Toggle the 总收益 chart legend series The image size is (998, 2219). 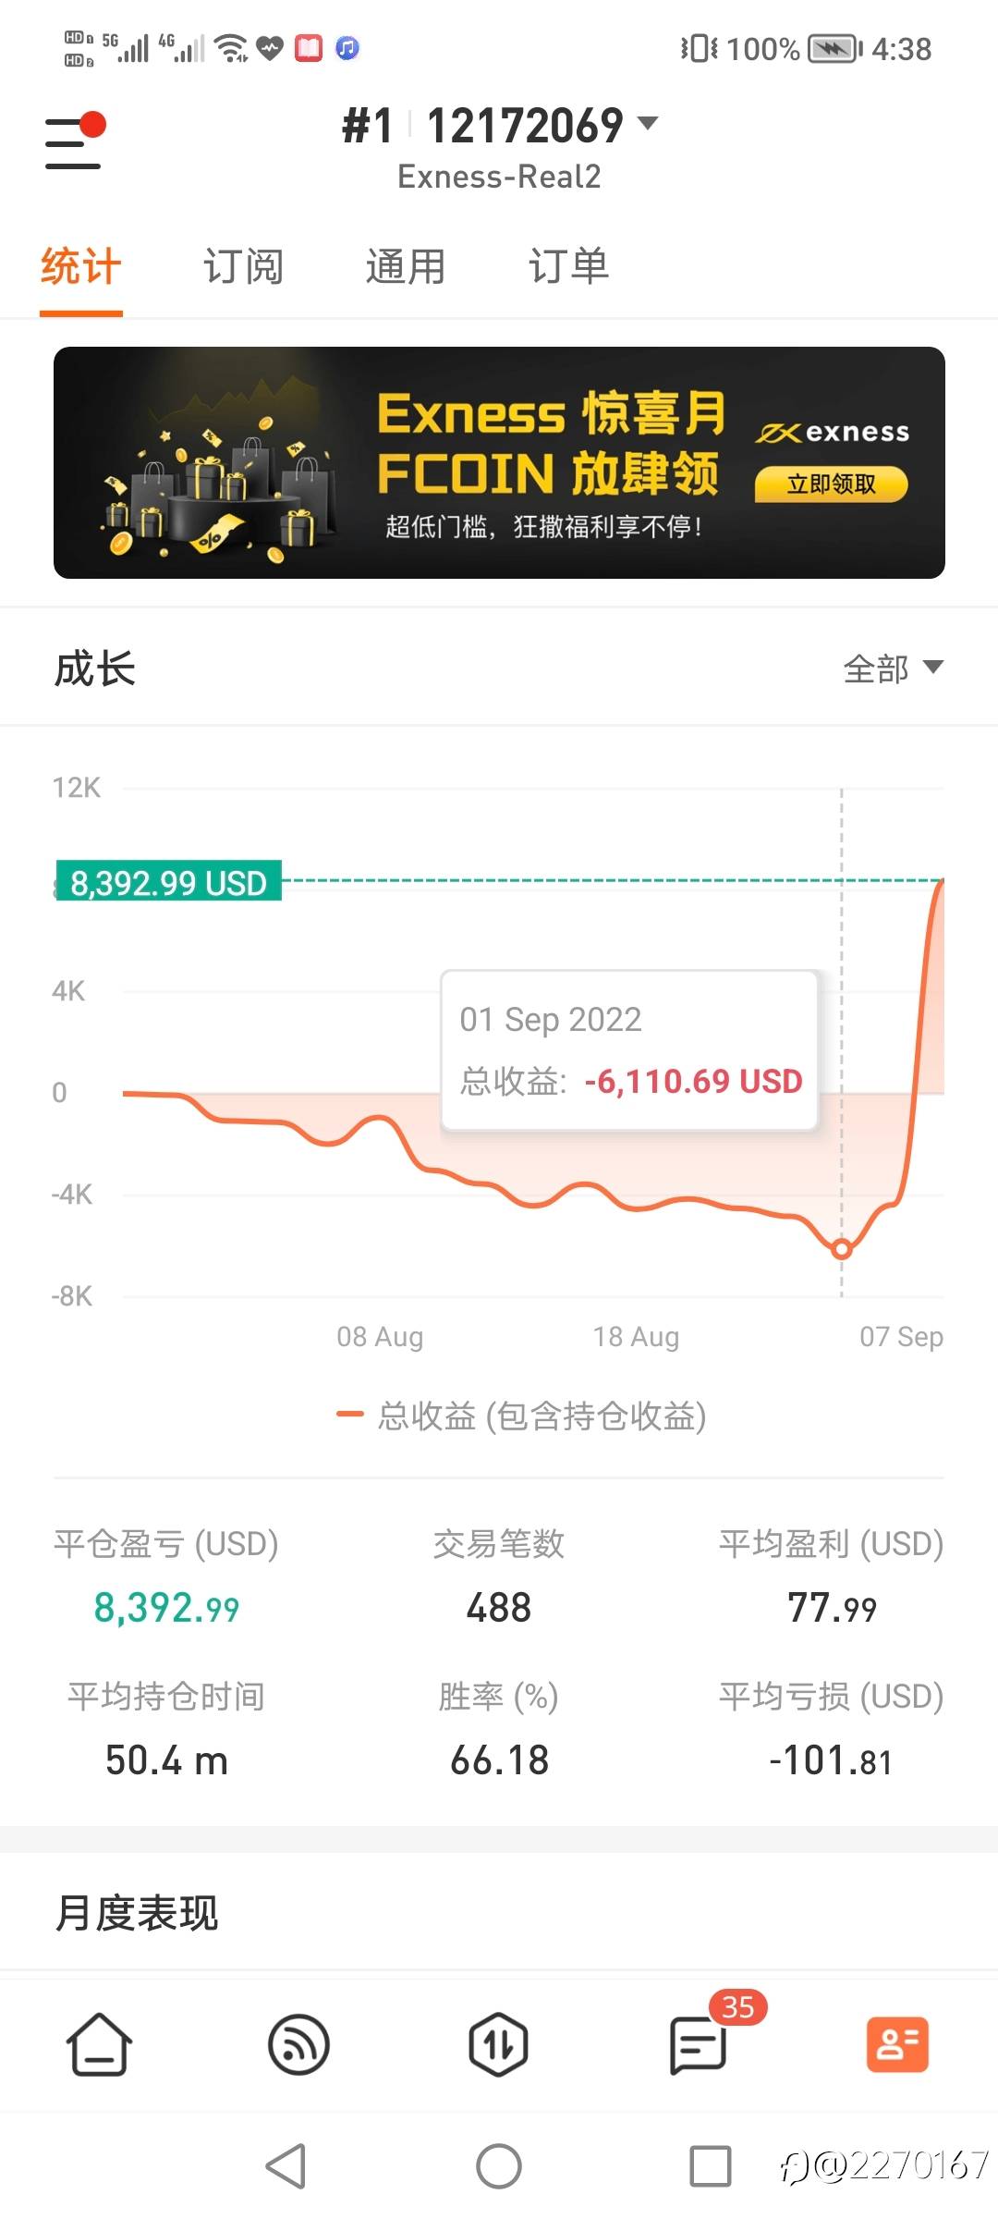coord(522,1416)
